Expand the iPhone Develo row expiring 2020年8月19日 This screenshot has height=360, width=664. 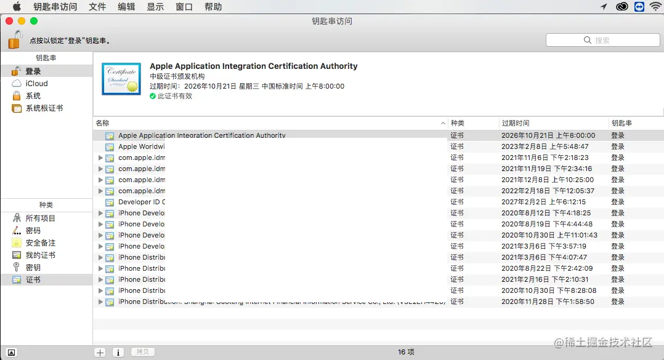tap(100, 224)
